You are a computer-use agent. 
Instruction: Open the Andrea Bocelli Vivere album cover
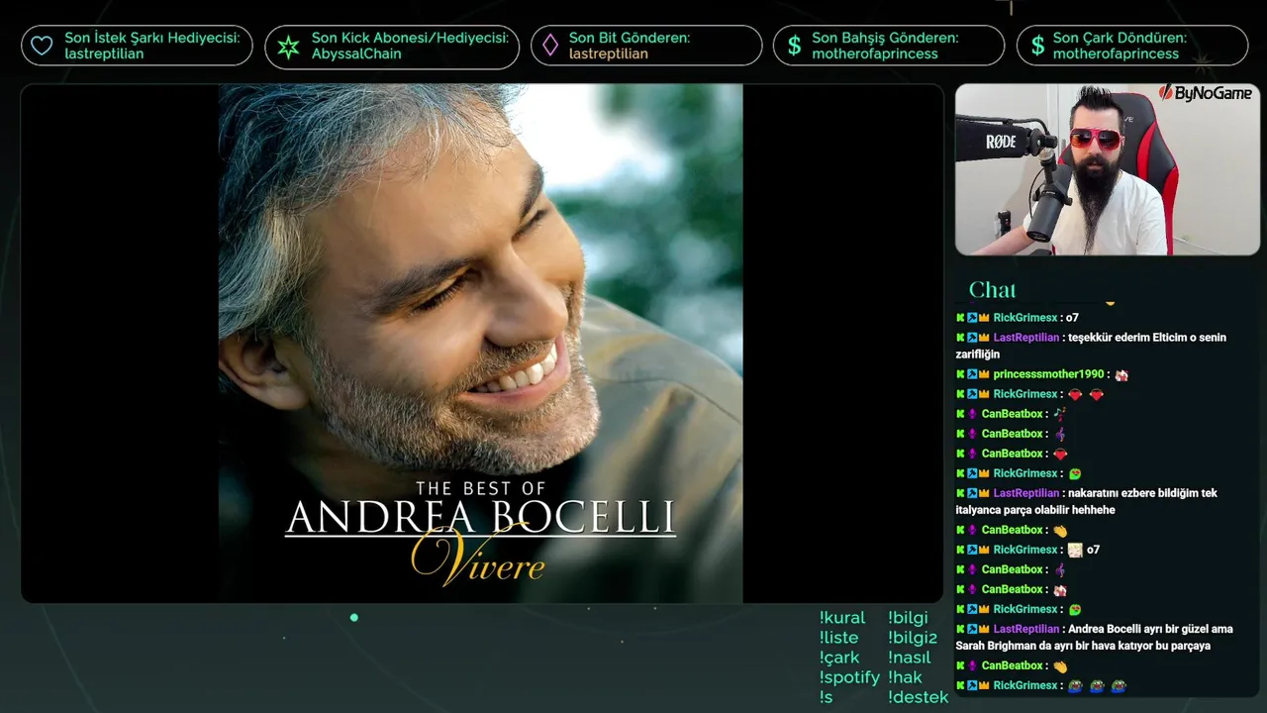tap(481, 343)
